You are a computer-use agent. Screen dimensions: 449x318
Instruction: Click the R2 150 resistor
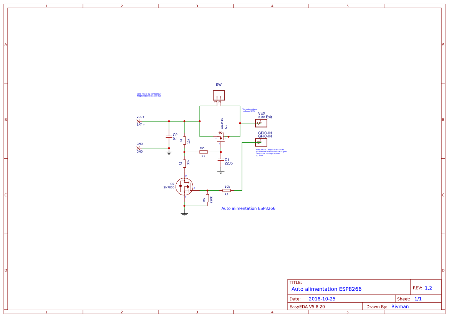click(204, 152)
